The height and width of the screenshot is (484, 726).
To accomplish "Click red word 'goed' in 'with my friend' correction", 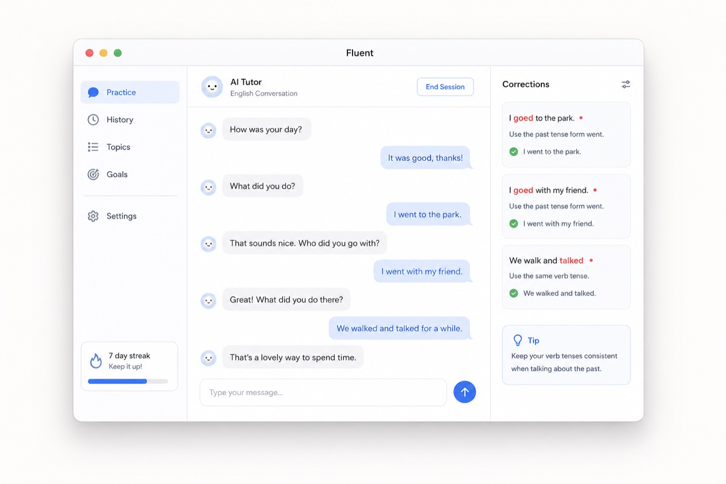I will (523, 190).
